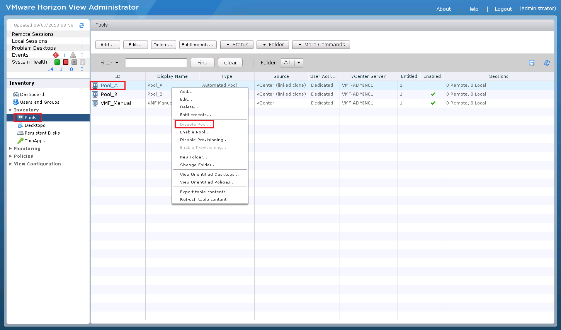561x330 pixels.
Task: Open the More Commands dropdown
Action: click(x=321, y=45)
